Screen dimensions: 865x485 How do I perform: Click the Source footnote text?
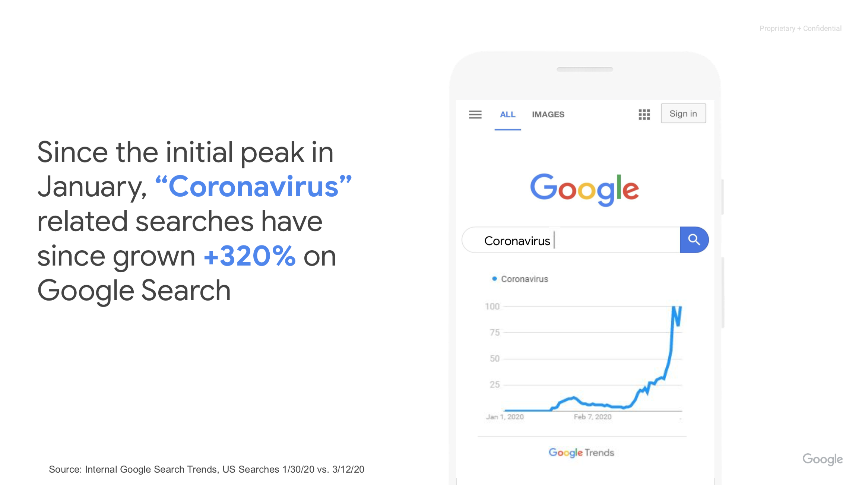click(206, 469)
